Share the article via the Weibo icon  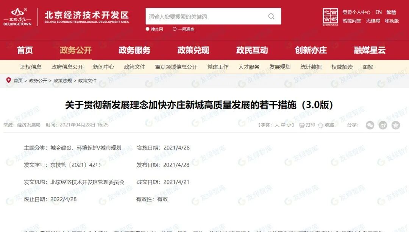point(382,125)
